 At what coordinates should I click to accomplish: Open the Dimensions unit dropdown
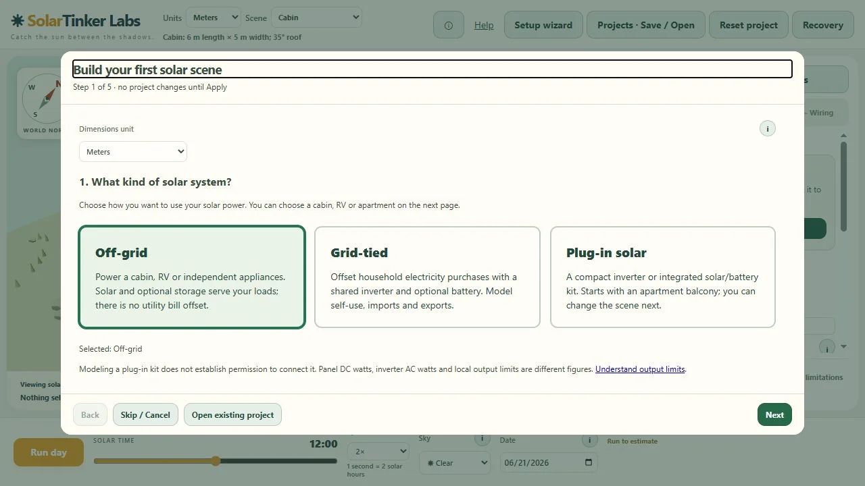(x=133, y=151)
